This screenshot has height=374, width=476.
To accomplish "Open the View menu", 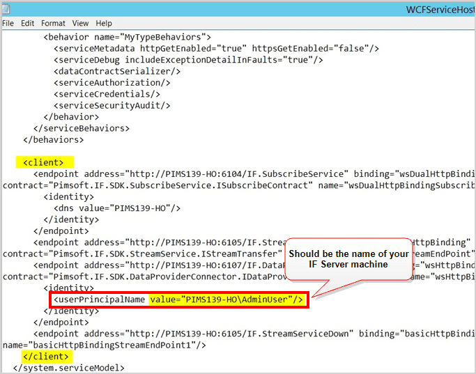I will 80,24.
